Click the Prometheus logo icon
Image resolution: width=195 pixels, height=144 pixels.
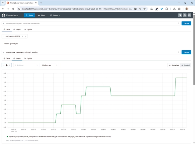coord(4,15)
